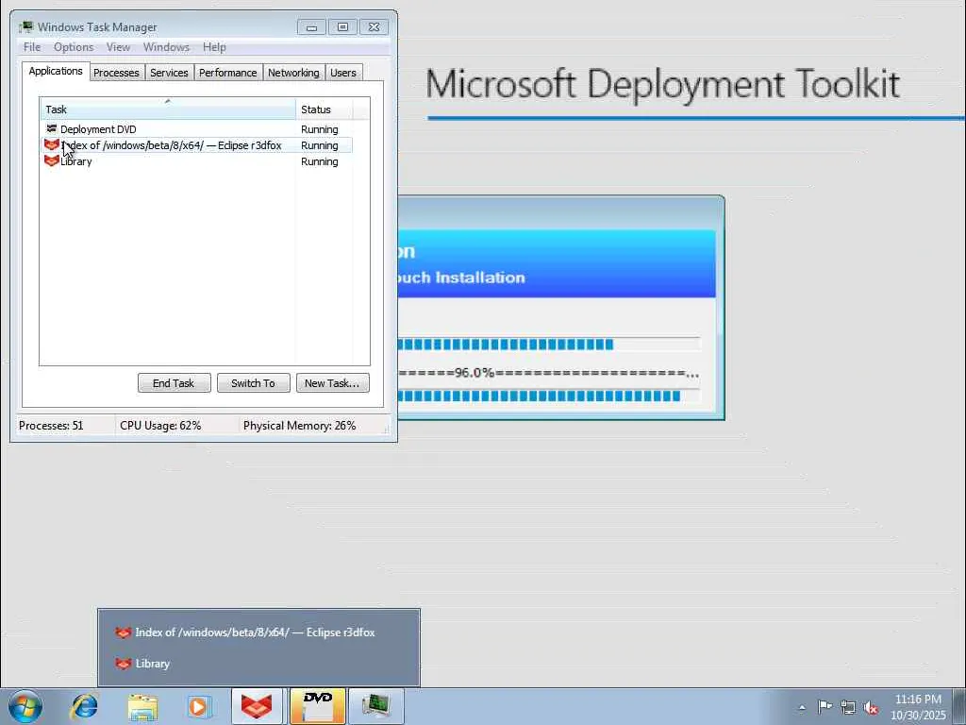Screen dimensions: 966x725
Task: Open the Options menu
Action: click(74, 47)
